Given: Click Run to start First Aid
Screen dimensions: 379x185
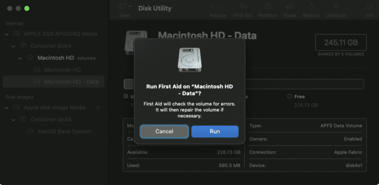Looking at the screenshot, I should [215, 131].
